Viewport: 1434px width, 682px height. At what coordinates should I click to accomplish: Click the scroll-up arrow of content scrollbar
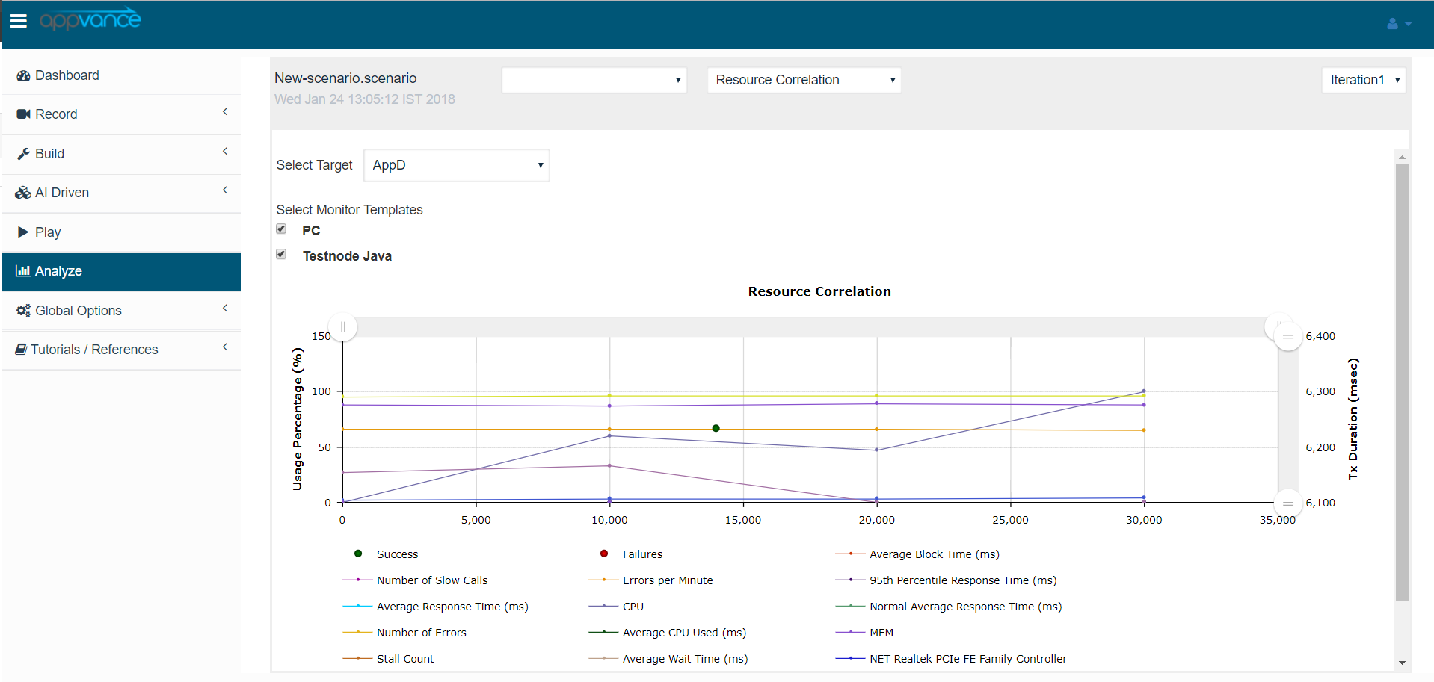click(1402, 157)
